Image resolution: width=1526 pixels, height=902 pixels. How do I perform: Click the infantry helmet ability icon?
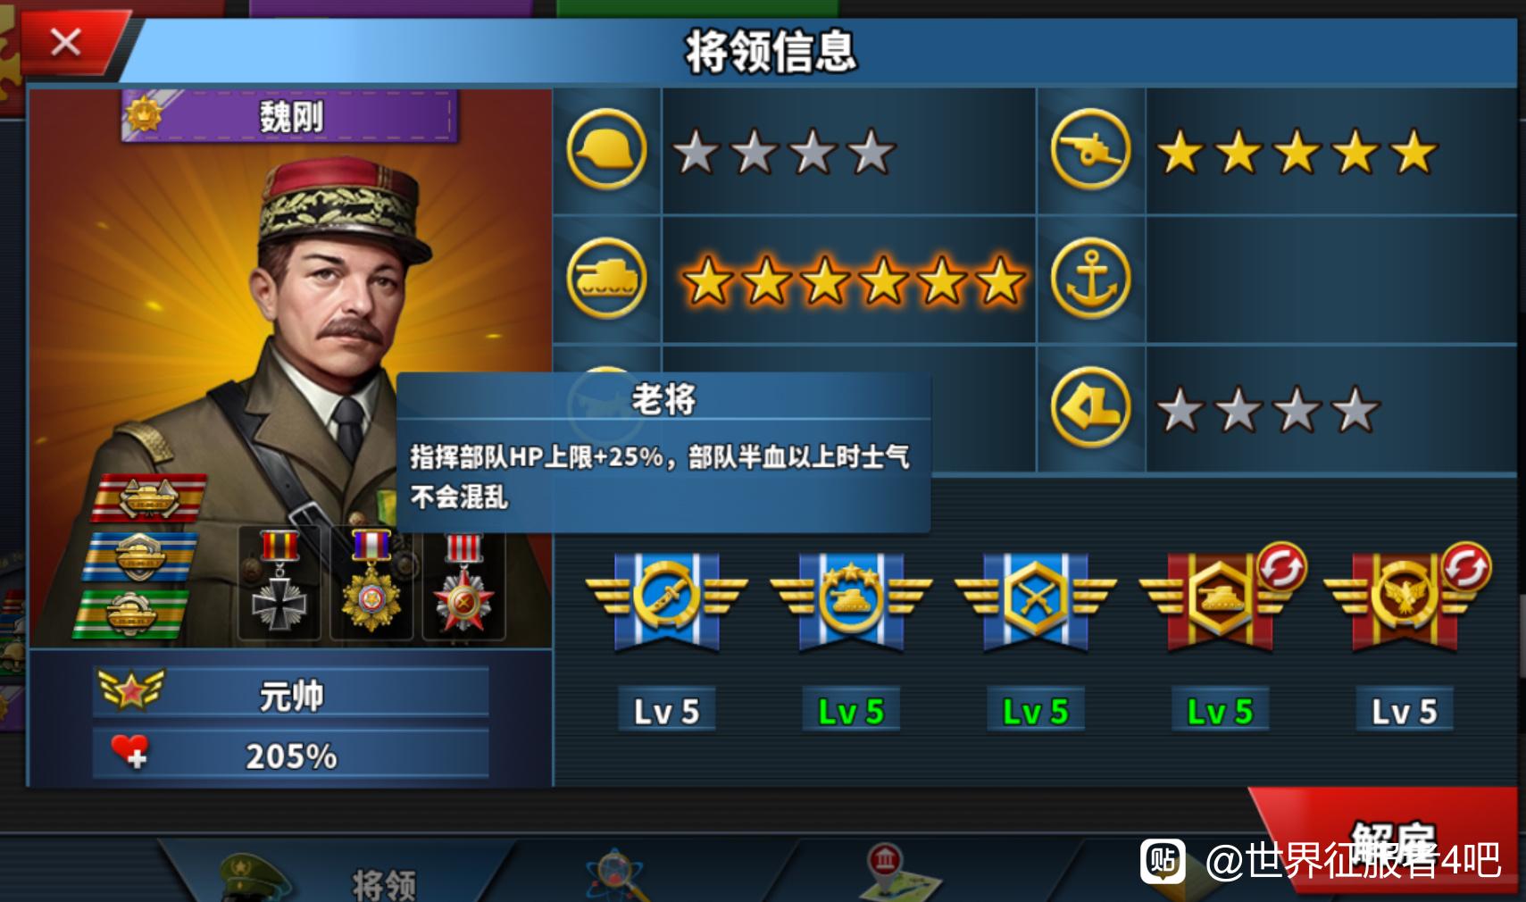(606, 149)
